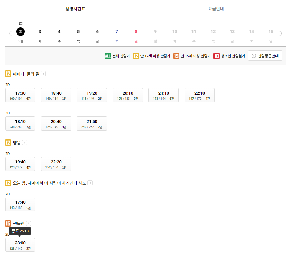
Task: Expand details for 아바타: 물의 길
Action: [x=43, y=74]
